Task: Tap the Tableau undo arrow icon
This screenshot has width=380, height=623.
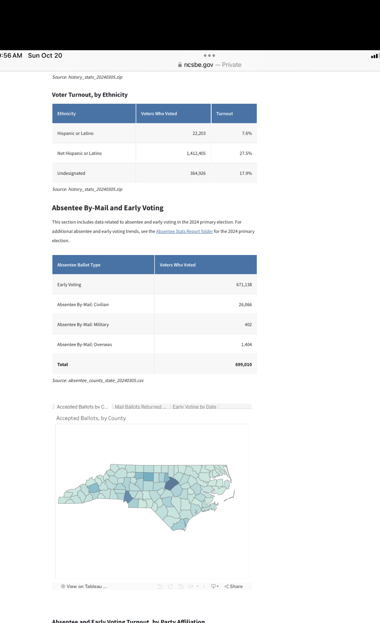Action: tap(160, 586)
